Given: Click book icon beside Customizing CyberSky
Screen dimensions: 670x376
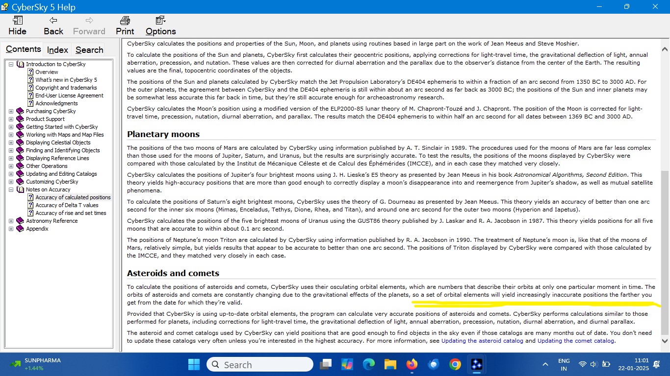Looking at the screenshot, I should pyautogui.click(x=20, y=182).
